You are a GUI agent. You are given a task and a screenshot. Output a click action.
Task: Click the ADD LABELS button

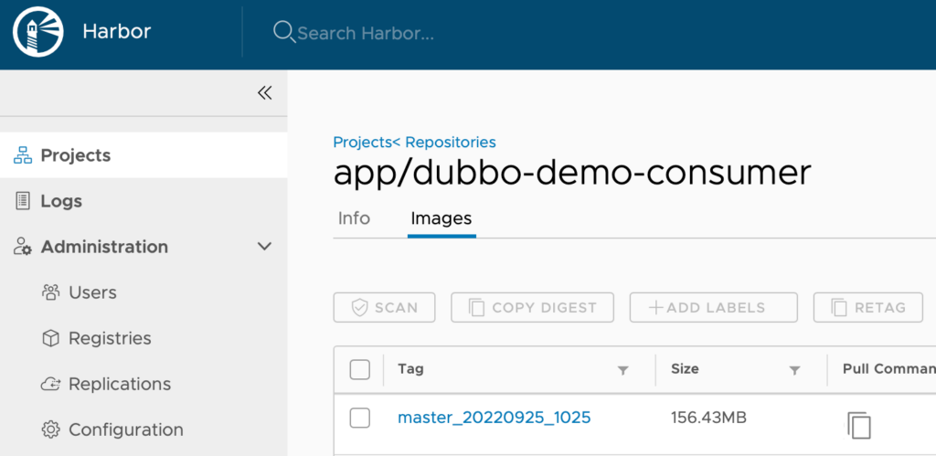[x=713, y=307]
